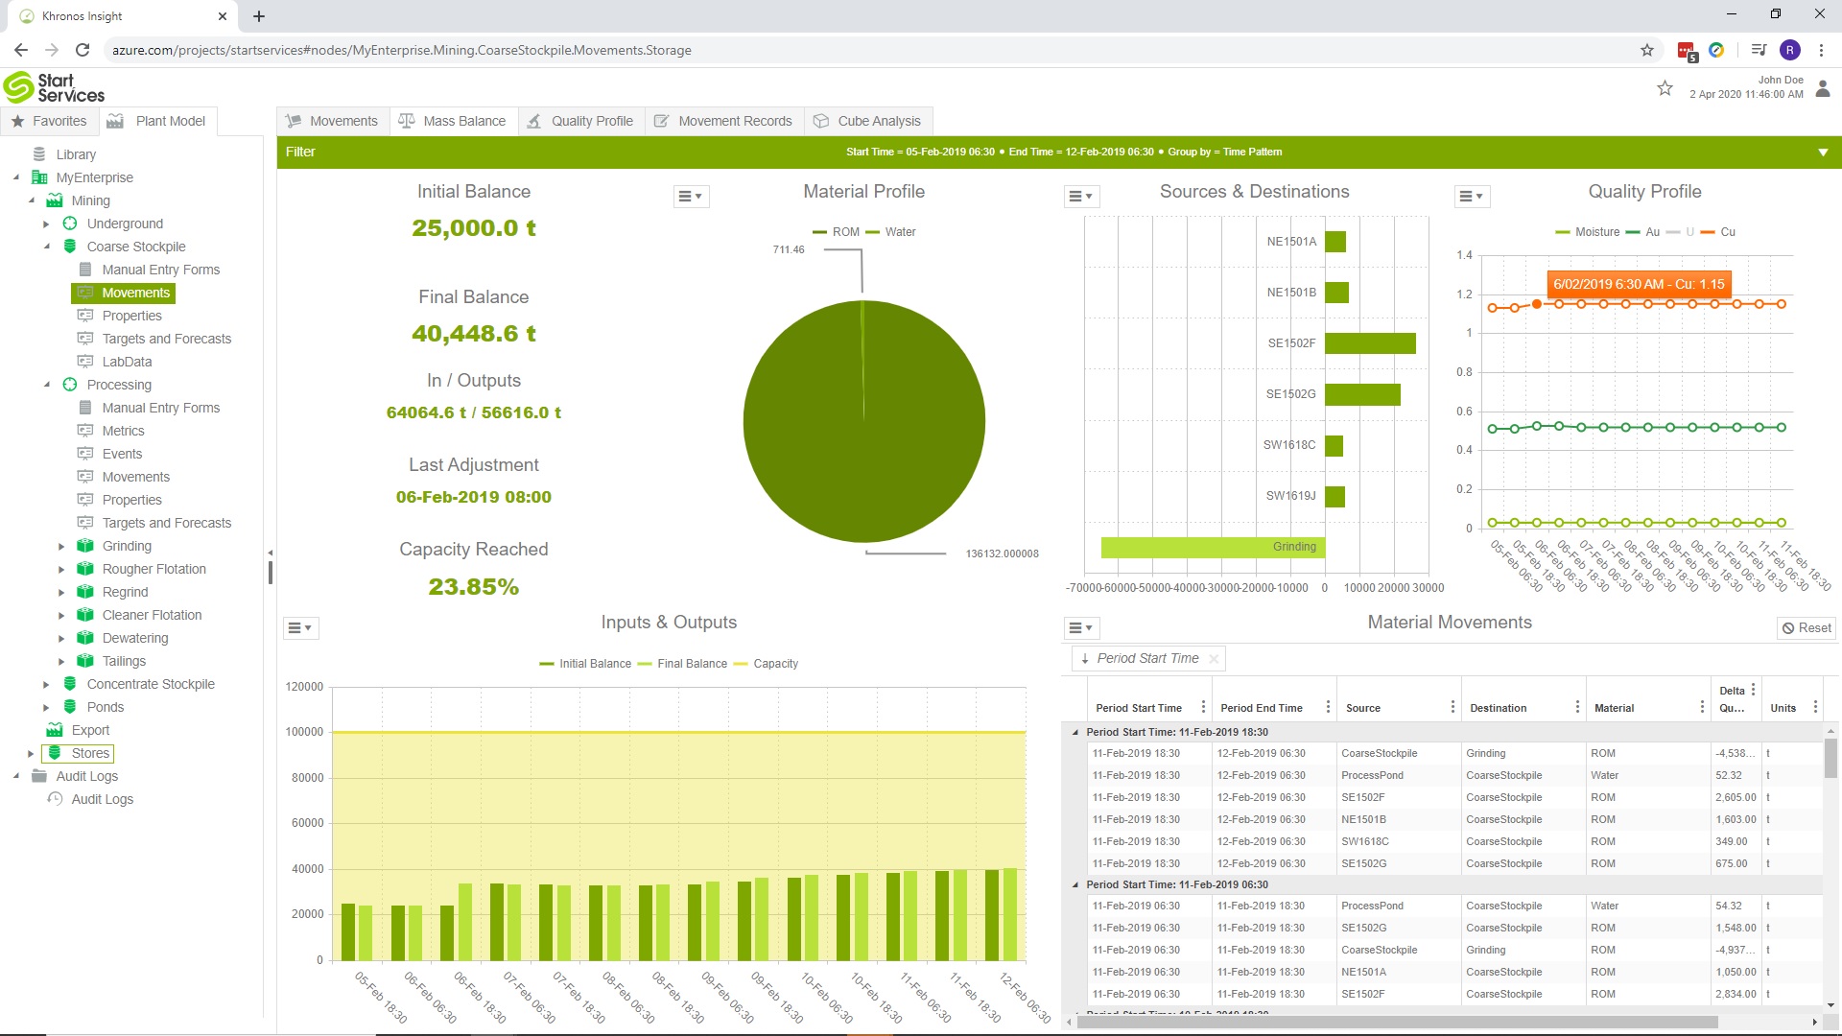Click the Grinding unit icon
Image resolution: width=1842 pixels, height=1036 pixels.
pos(85,546)
